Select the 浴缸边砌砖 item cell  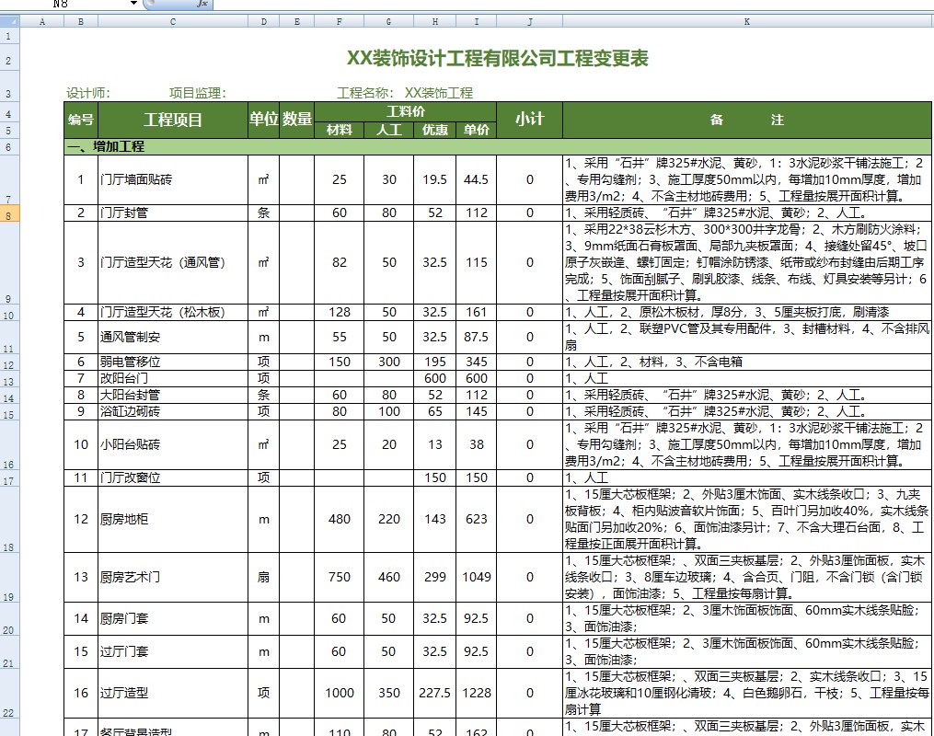[173, 411]
